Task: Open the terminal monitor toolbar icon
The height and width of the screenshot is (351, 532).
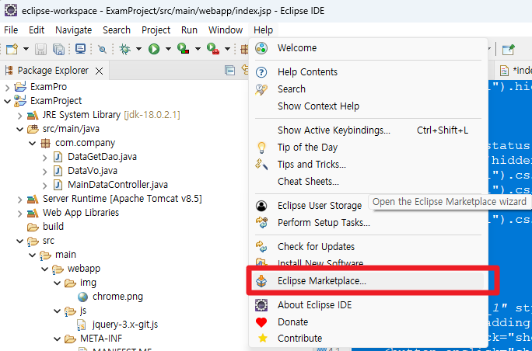Action: tap(80, 49)
